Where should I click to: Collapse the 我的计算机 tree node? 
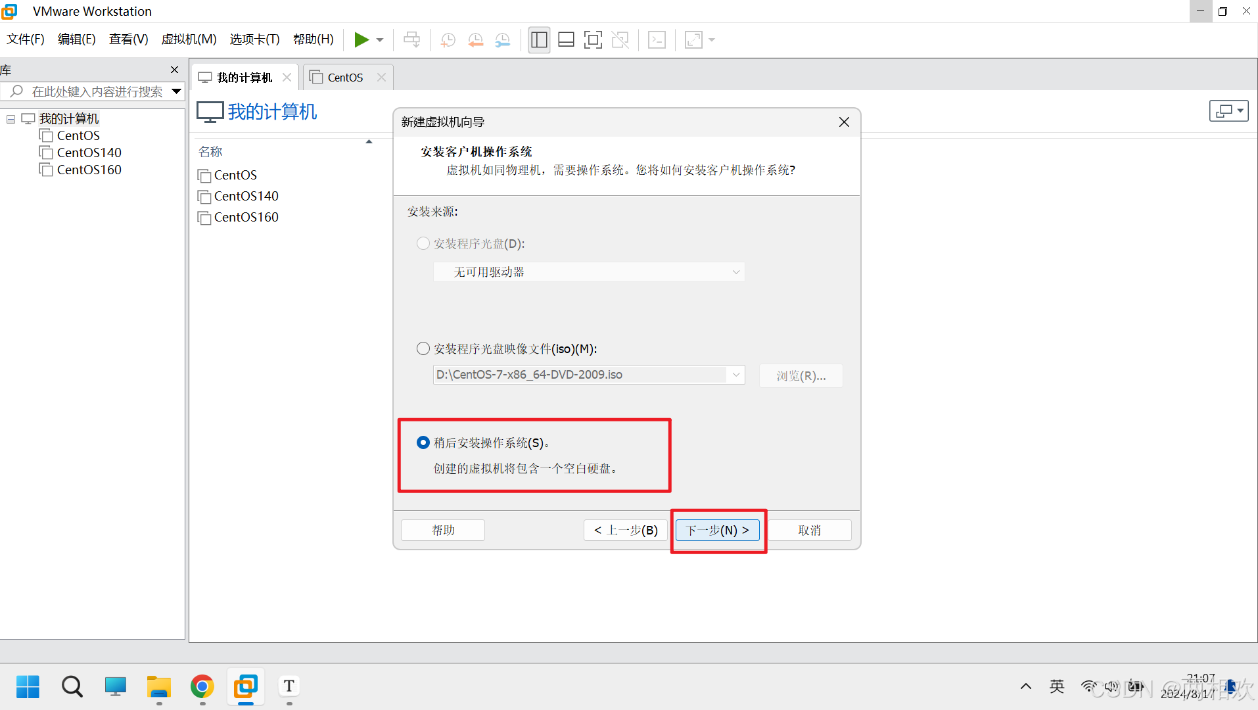click(x=11, y=119)
